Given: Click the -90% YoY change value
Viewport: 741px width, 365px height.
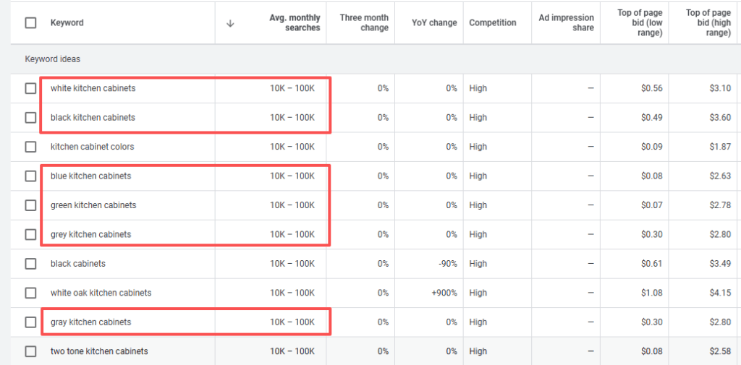Looking at the screenshot, I should (x=448, y=264).
